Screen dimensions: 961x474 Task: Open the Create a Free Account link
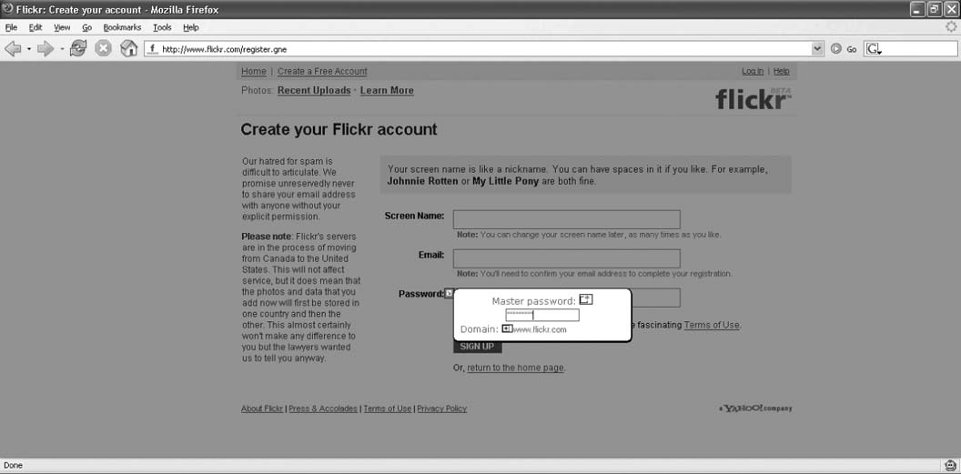(x=322, y=72)
